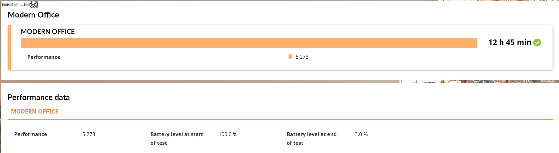Open the MODERN OFFICE performance data tab
Image resolution: width=559 pixels, height=153 pixels.
[35, 111]
